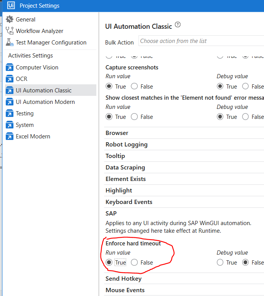Image resolution: width=264 pixels, height=296 pixels.
Task: Click the System package icon
Action: pyautogui.click(x=10, y=125)
